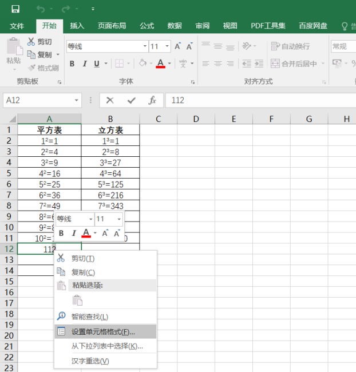Viewport: 356px width, 372px height.
Task: Click the align left icon
Action: 206,64
